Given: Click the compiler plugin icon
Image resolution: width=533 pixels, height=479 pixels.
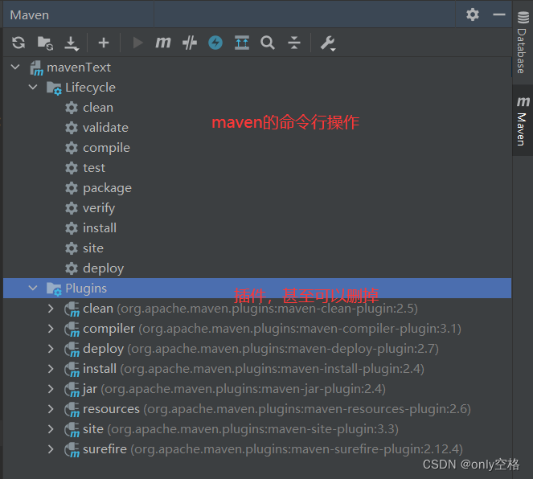Looking at the screenshot, I should pos(72,330).
